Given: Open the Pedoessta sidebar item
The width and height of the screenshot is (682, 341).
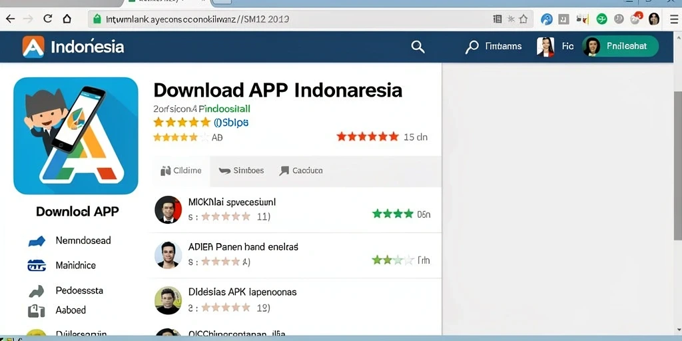Looking at the screenshot, I should point(79,290).
